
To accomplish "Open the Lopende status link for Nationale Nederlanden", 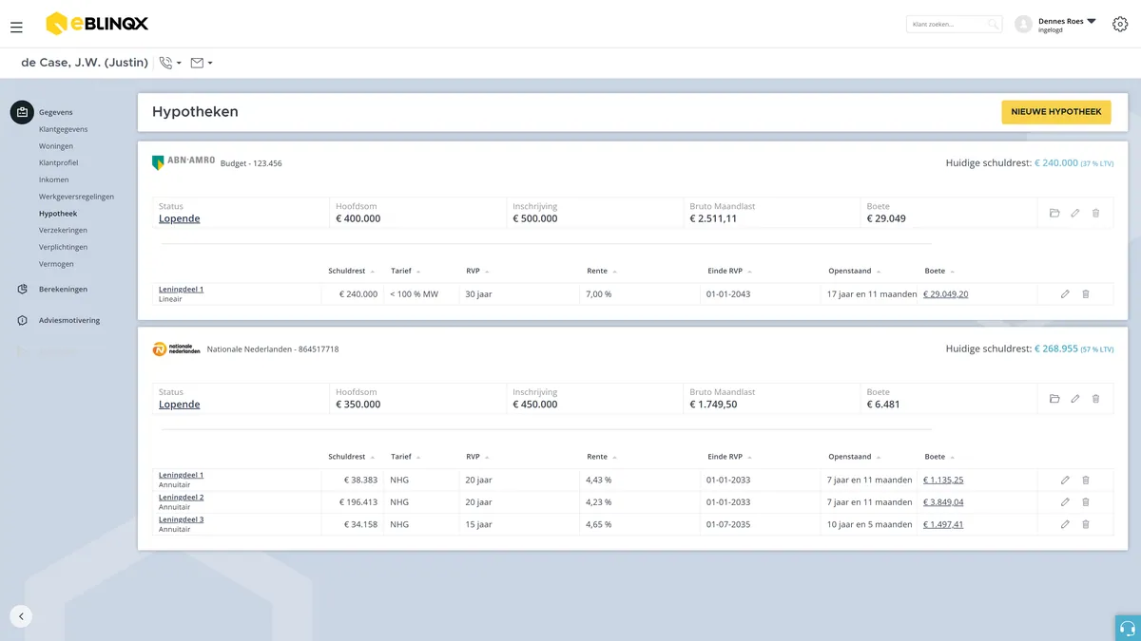I will (x=179, y=405).
